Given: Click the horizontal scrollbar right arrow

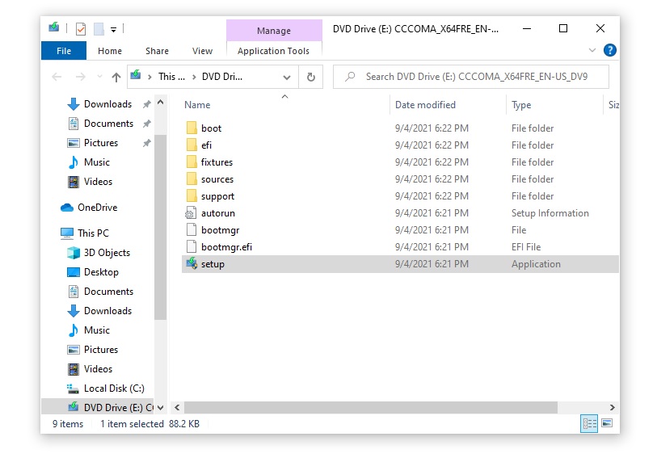Looking at the screenshot, I should point(613,408).
